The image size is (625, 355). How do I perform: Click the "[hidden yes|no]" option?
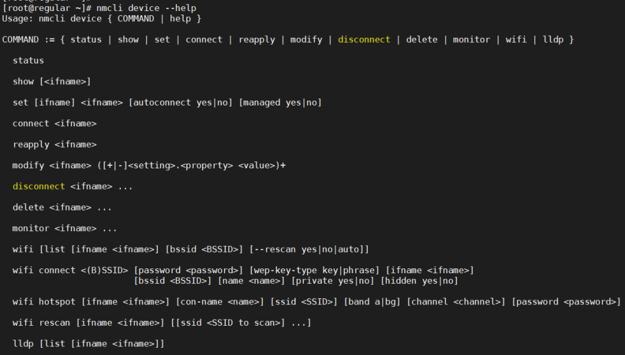pyautogui.click(x=419, y=281)
